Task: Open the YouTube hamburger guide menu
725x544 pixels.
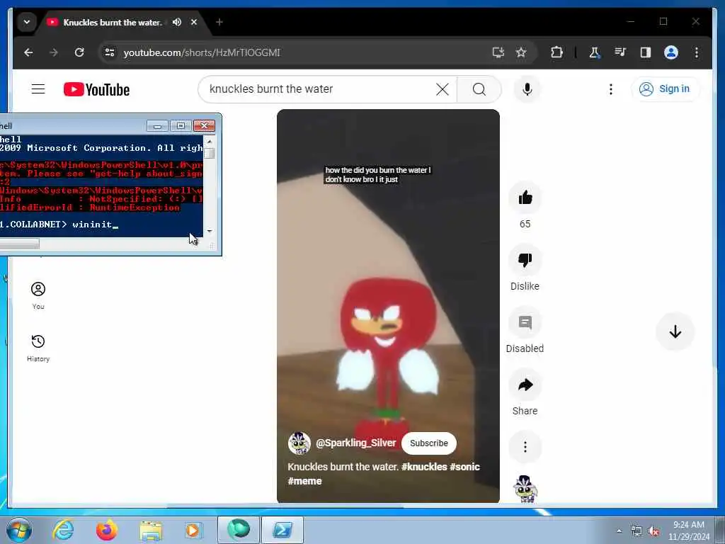Action: [38, 89]
